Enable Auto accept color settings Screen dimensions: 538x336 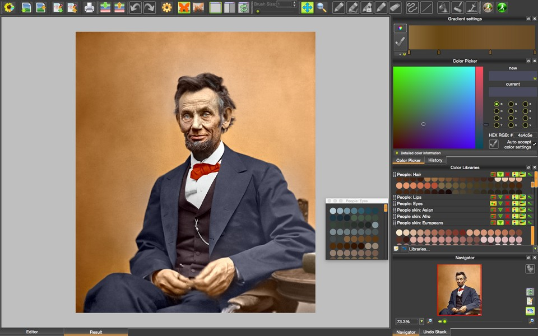pos(494,143)
